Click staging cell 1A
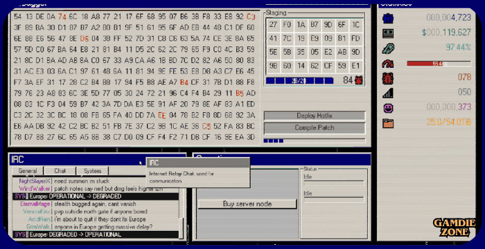This screenshot has width=485, height=249. [x=301, y=25]
